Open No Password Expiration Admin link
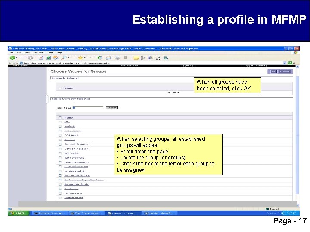 [84, 180]
